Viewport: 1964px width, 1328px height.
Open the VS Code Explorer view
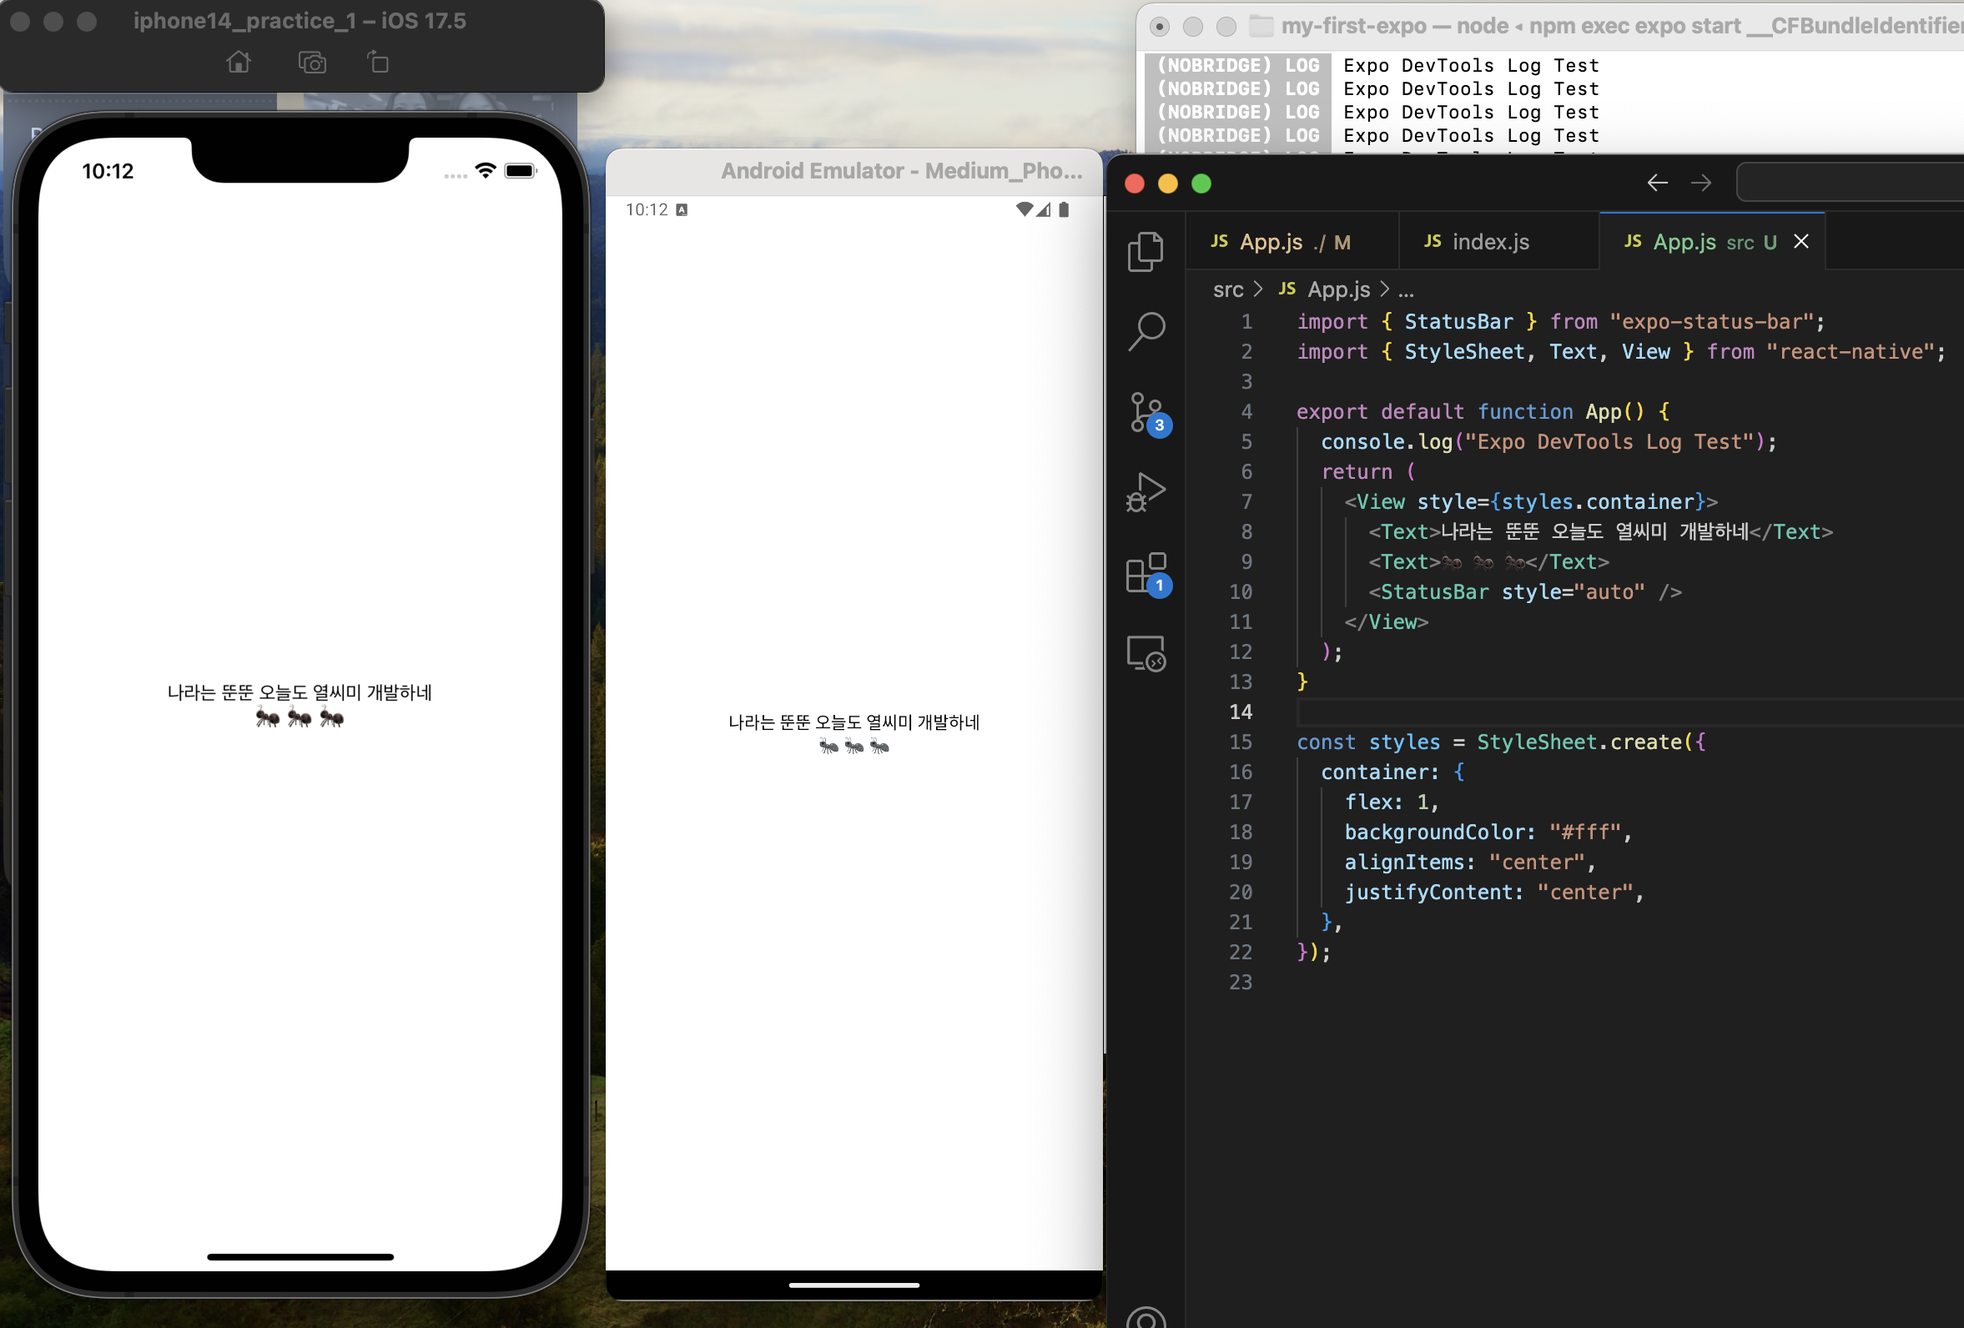1145,251
